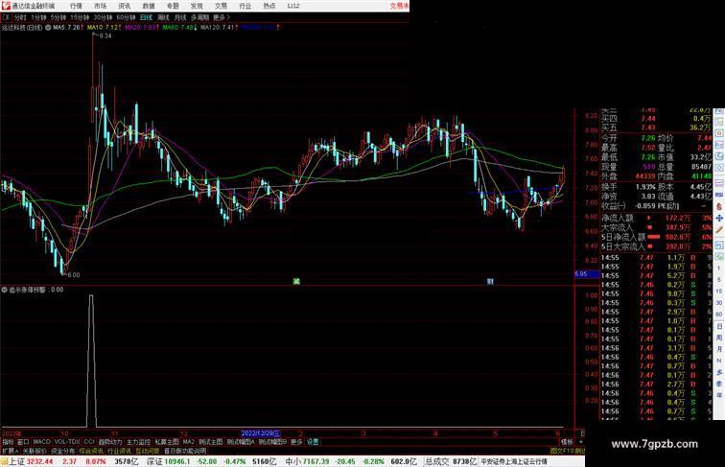The height and width of the screenshot is (467, 725).
Task: Switch to 5分钟 period
Action: point(58,17)
